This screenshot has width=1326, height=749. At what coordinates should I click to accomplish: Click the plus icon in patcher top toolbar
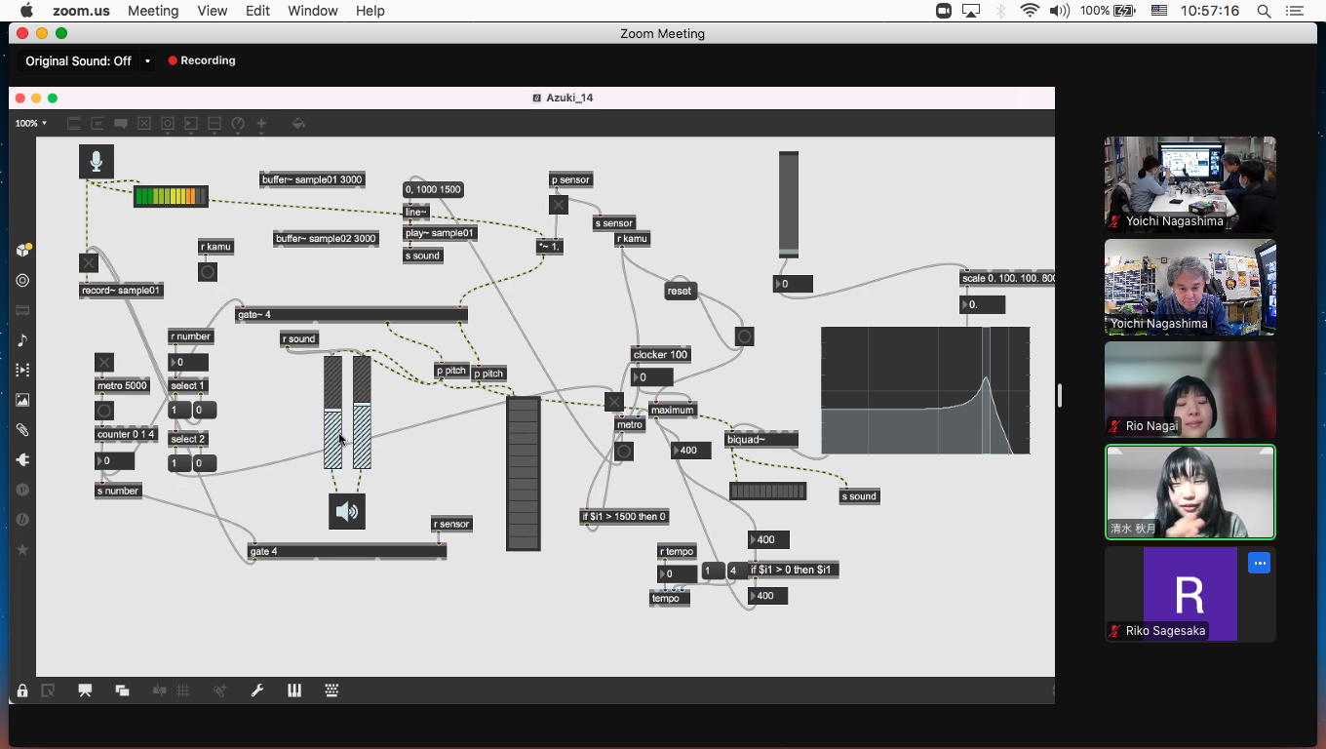tap(261, 124)
